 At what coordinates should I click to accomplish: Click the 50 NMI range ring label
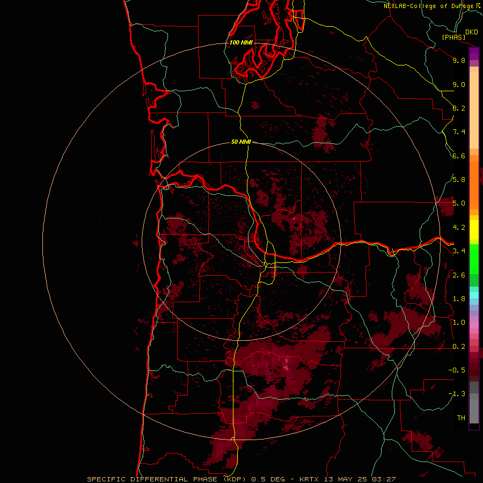pyautogui.click(x=241, y=142)
